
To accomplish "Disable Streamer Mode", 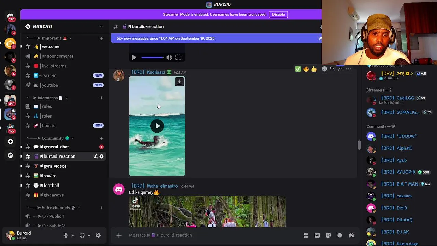I will pyautogui.click(x=278, y=14).
